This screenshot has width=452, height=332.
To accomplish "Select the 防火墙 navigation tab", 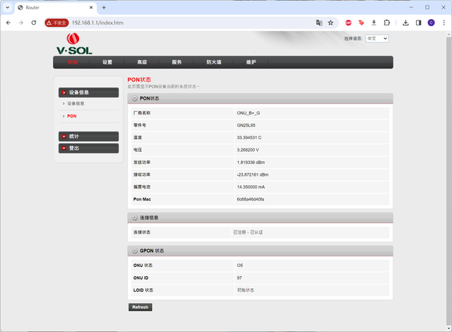I will [213, 62].
